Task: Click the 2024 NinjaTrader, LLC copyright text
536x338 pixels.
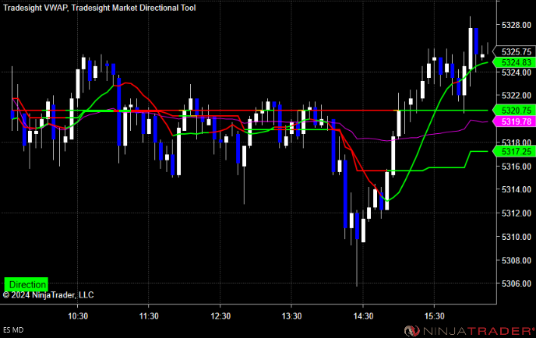Action: coord(48,295)
